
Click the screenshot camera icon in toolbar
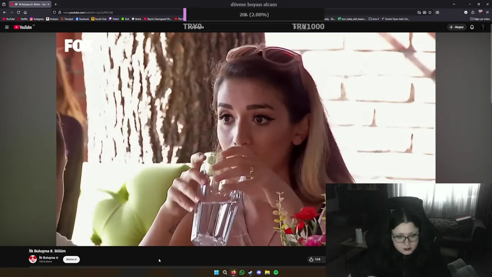coord(437,12)
